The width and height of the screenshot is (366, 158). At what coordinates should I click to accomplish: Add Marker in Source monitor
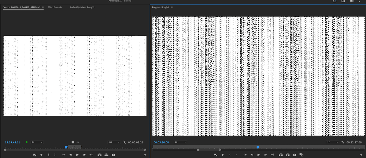tap(41, 155)
